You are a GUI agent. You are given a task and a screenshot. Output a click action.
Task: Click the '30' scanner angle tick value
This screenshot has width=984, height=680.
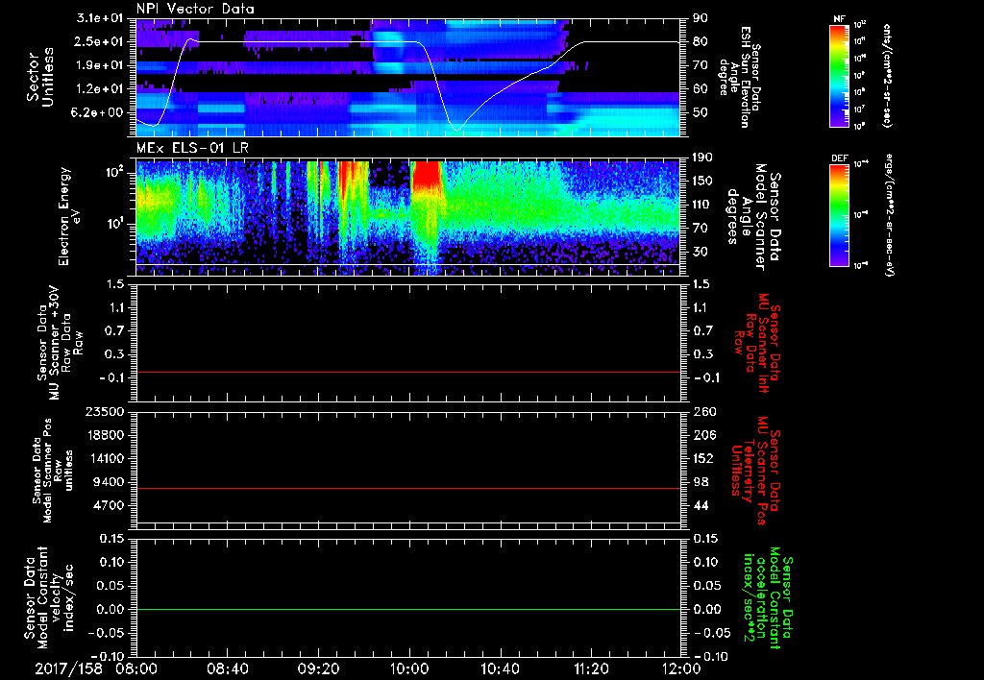coord(700,253)
